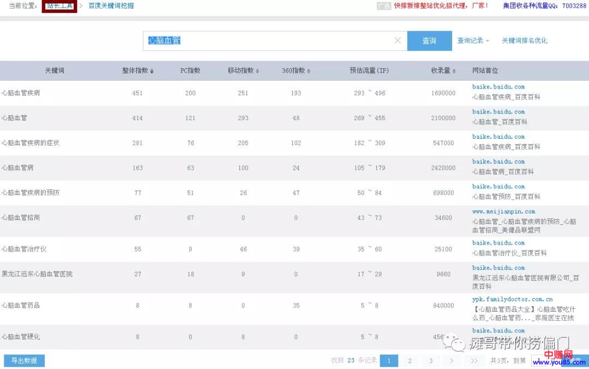Sort by 收录量 column arrow
This screenshot has height=369, width=589.
click(x=454, y=71)
